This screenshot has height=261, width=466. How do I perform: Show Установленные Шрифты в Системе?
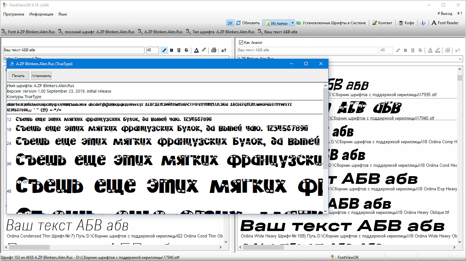331,23
